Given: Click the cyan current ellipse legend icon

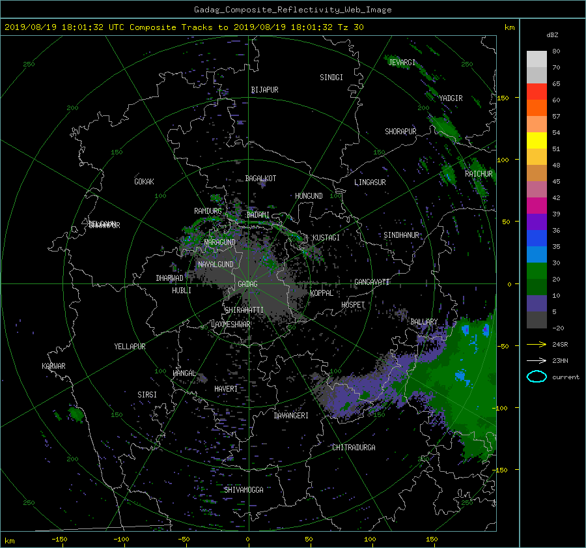Looking at the screenshot, I should coord(537,377).
